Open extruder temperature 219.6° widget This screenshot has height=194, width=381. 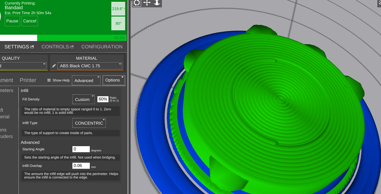click(x=118, y=9)
